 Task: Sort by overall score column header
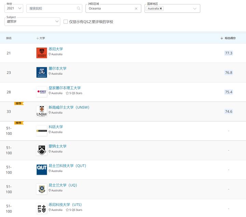tap(228, 38)
